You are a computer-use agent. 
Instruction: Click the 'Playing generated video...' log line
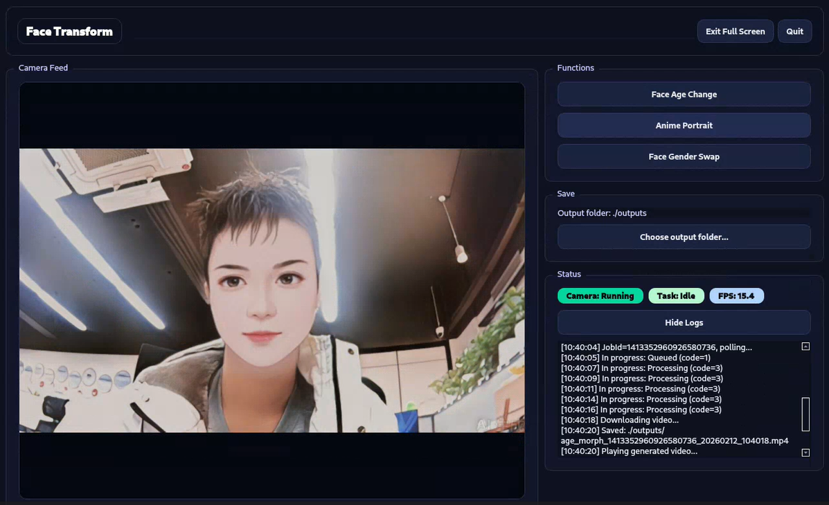[x=629, y=451]
